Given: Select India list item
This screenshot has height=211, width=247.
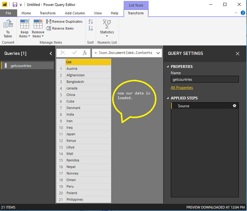Looking at the screenshot, I should [x=88, y=114].
